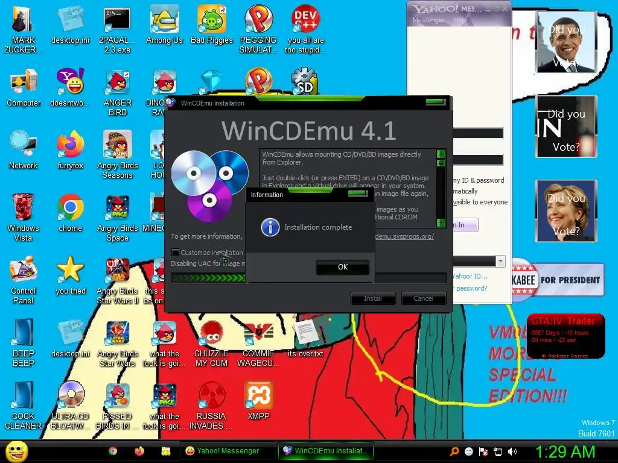Select the RUSSIA INVADES... desktop icon
Screen dimensions: 618x463
[x=212, y=405]
